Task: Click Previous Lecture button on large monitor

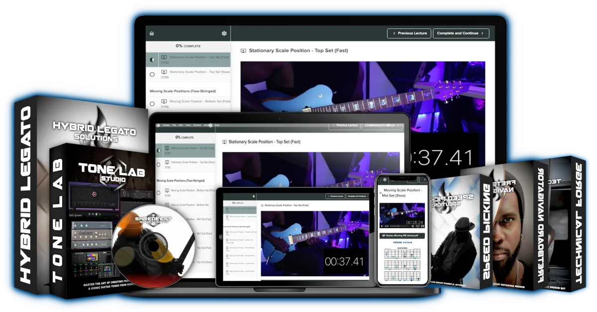Action: [x=409, y=33]
